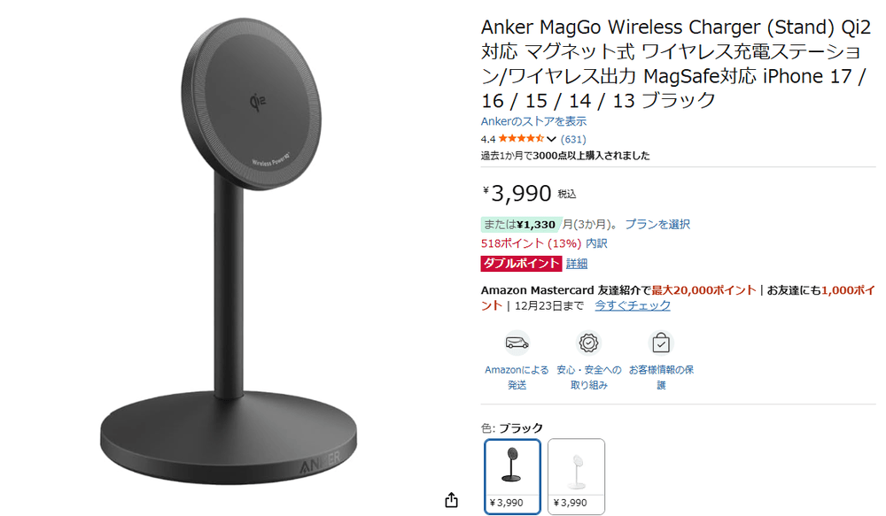Click the customer information protection bag icon

coord(661,343)
